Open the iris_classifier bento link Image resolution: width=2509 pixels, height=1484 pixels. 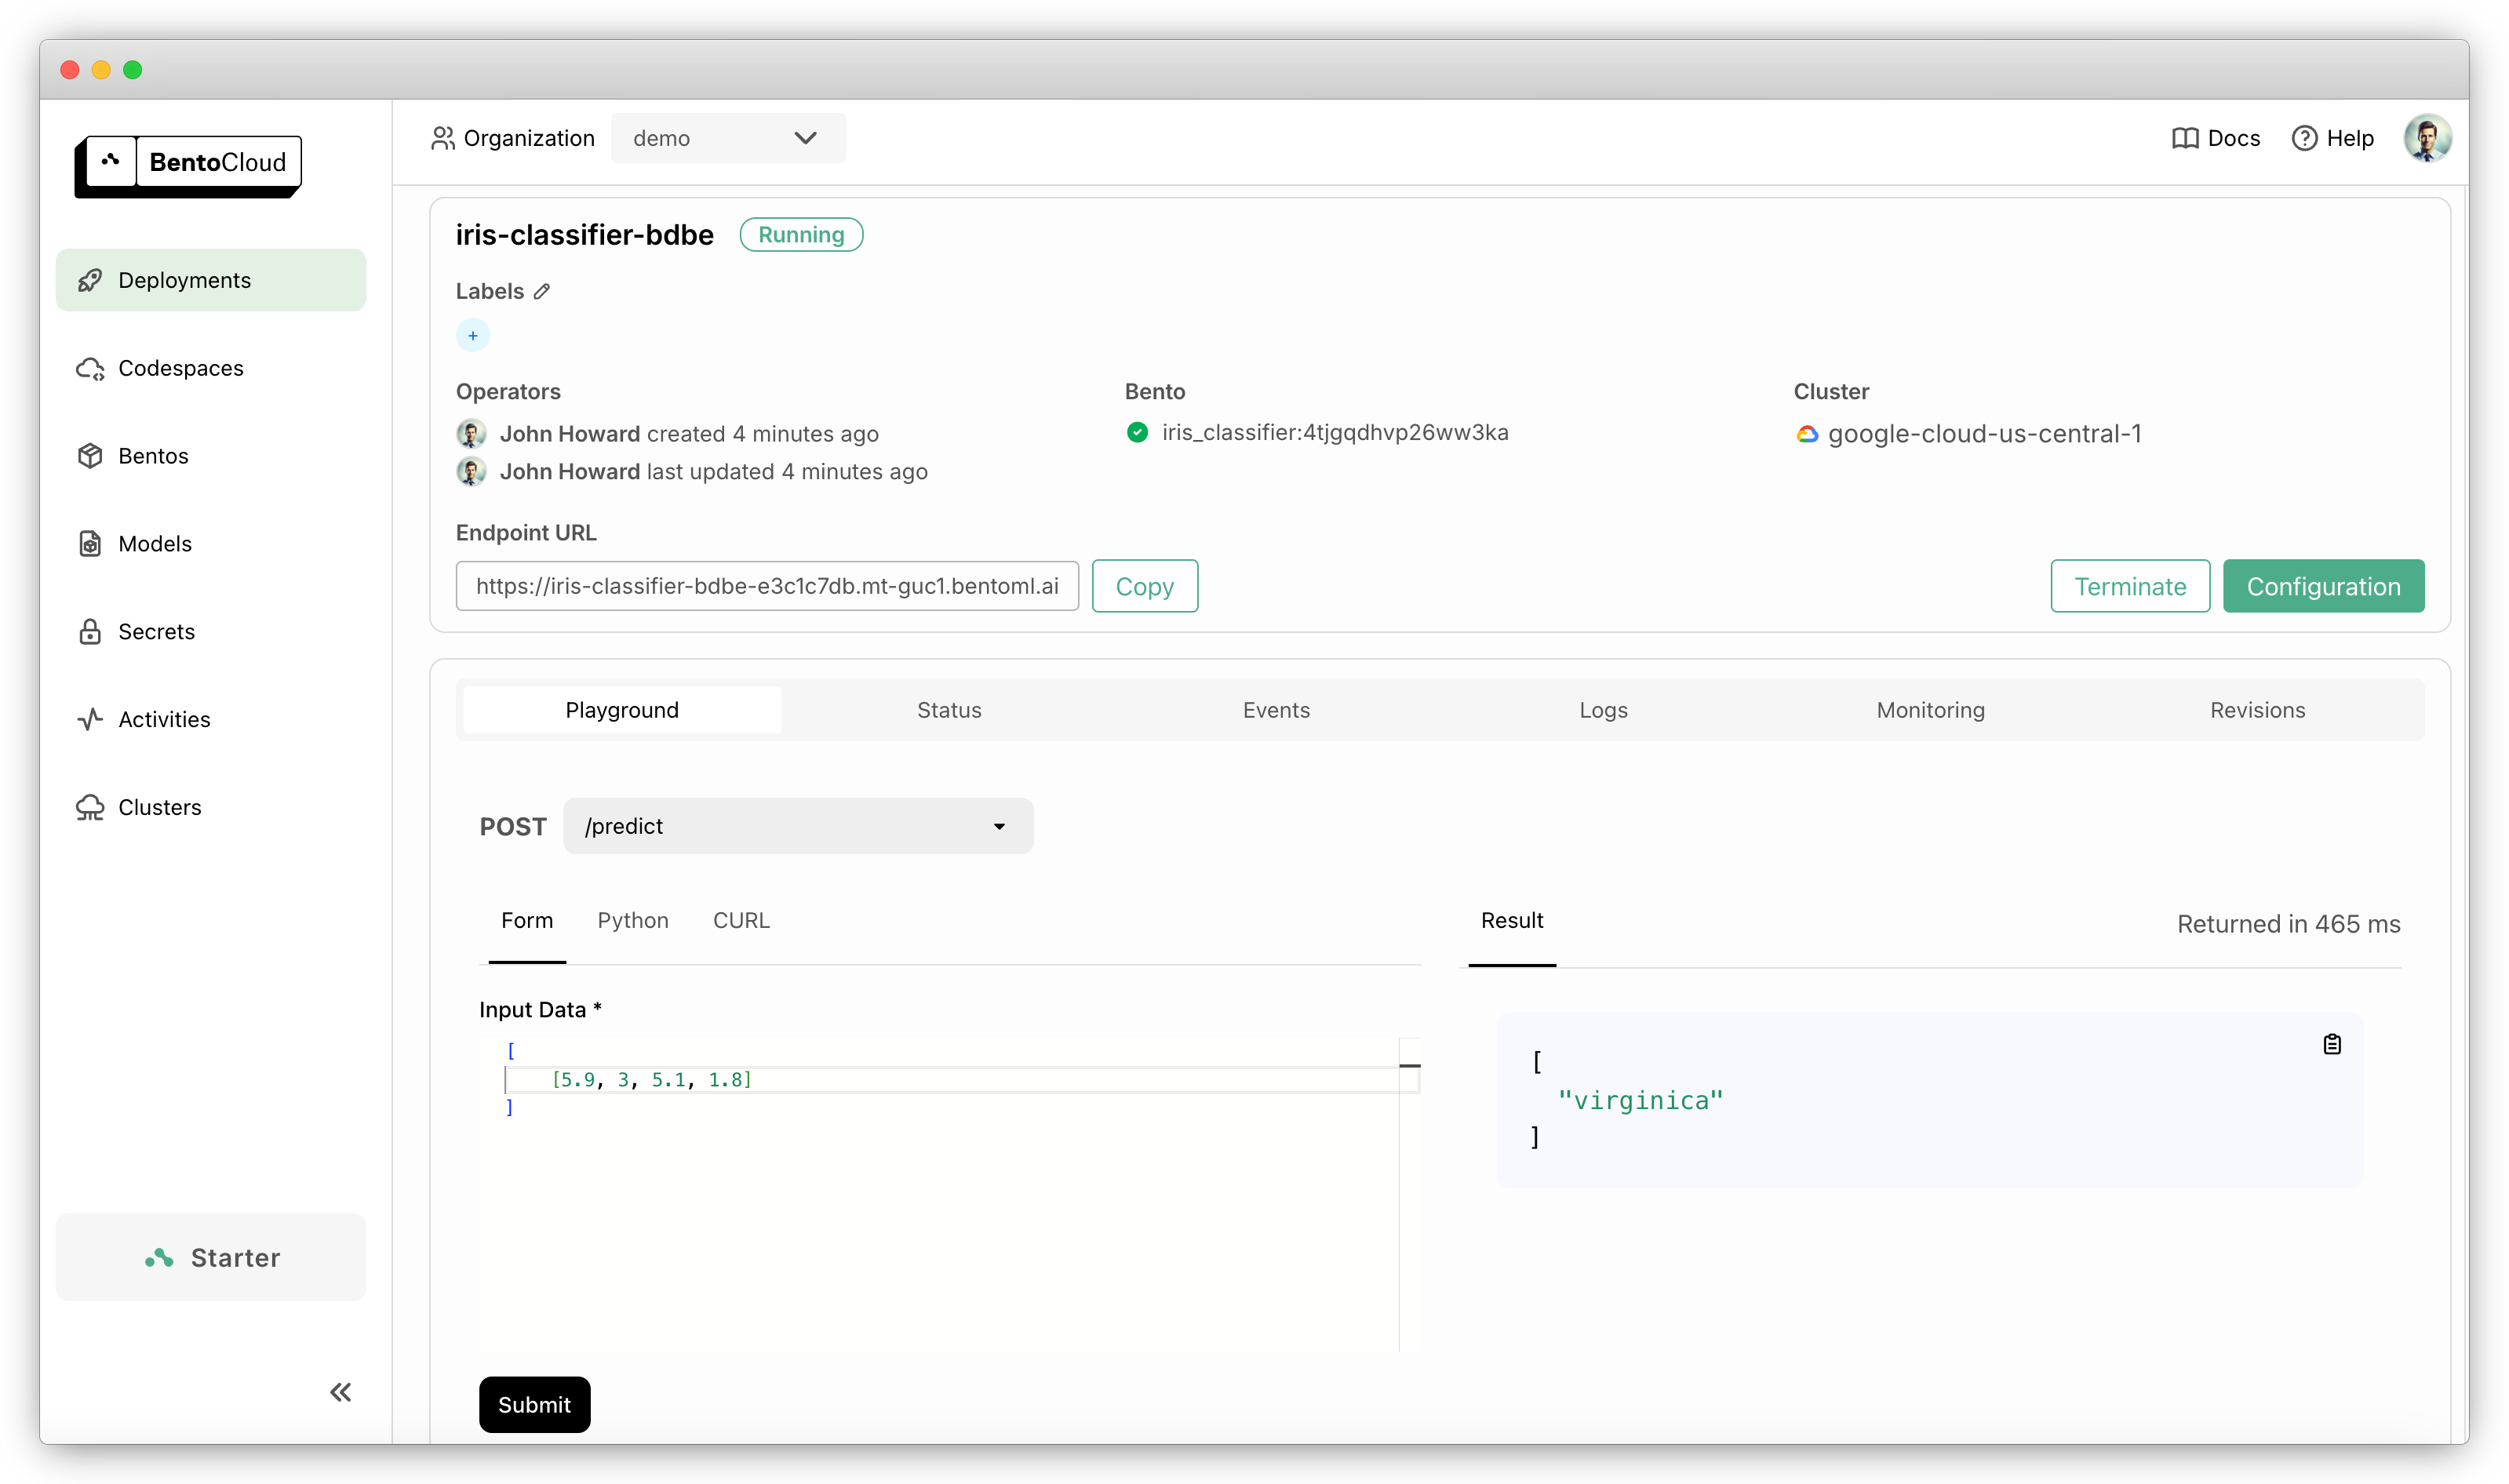click(1335, 432)
